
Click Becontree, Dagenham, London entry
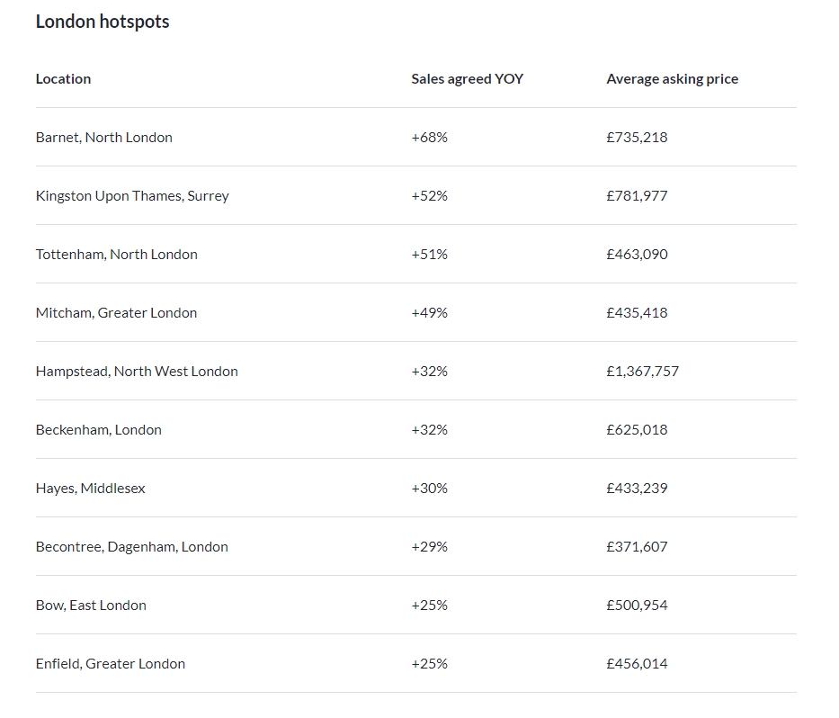coord(131,547)
